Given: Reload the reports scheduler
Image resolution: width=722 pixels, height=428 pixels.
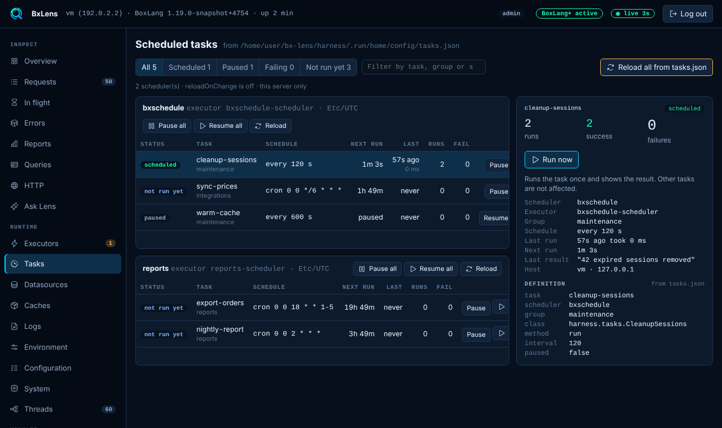Looking at the screenshot, I should tap(481, 269).
